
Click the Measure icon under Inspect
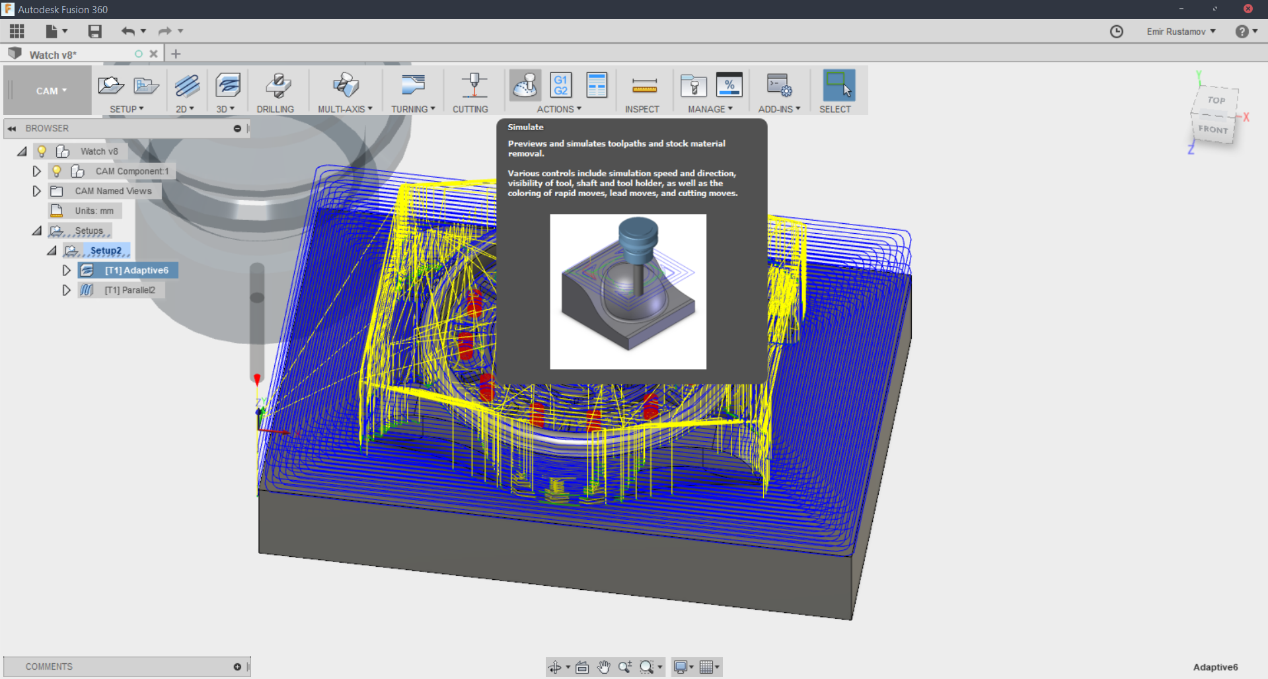coord(644,86)
